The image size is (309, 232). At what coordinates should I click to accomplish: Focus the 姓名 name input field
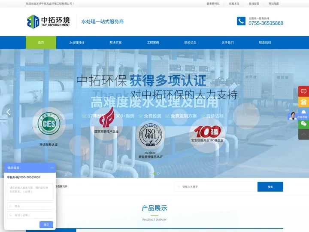coord(30,206)
